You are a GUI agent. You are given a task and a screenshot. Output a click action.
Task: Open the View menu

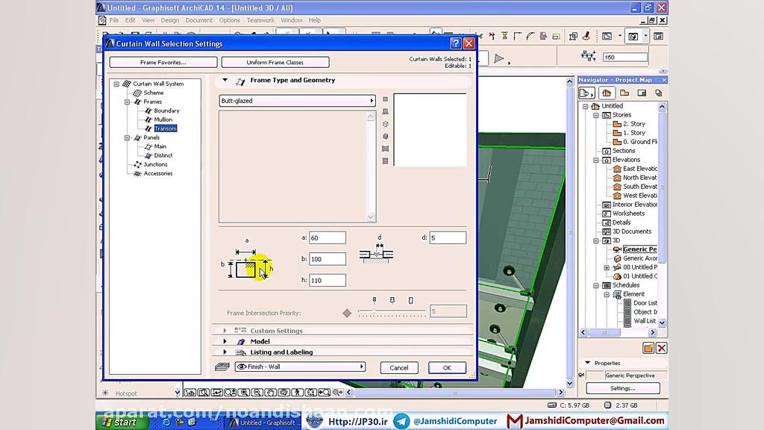click(148, 20)
